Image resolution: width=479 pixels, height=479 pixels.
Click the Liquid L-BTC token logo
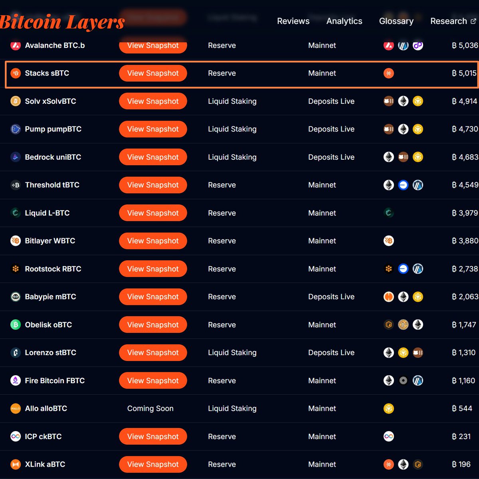point(16,213)
